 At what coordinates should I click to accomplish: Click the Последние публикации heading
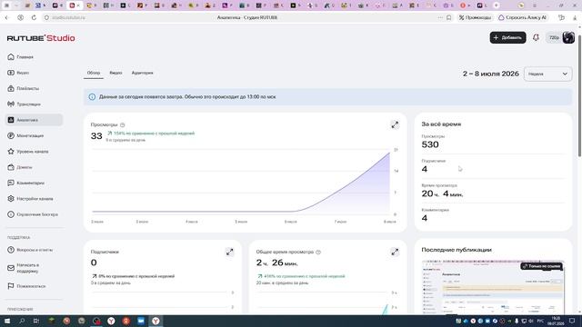[x=457, y=250]
